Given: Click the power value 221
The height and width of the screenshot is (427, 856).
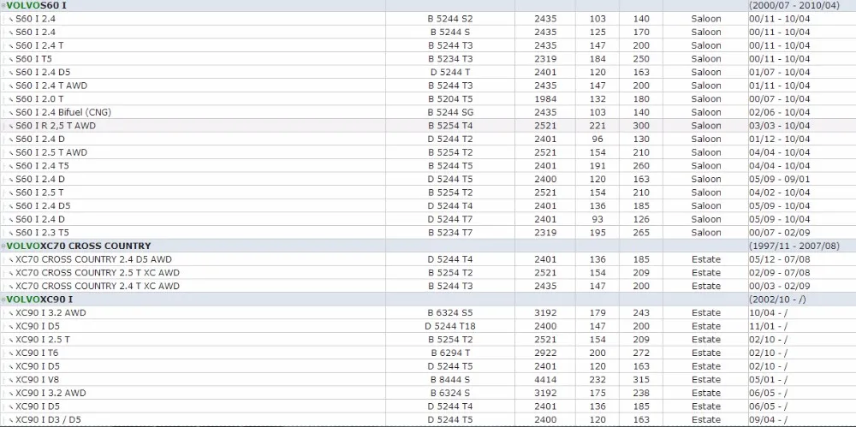Looking at the screenshot, I should pos(597,126).
